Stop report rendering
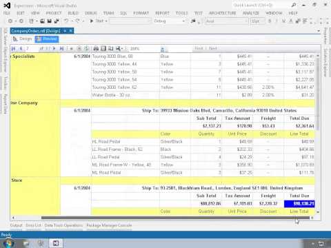The width and height of the screenshot is (331, 248). pos(79,48)
